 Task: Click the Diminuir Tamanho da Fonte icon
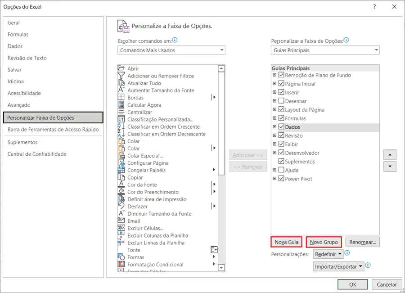coord(121,213)
